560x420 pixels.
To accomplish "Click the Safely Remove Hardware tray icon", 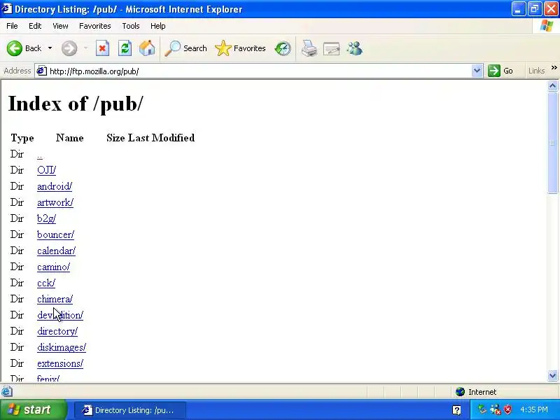I will point(482,409).
